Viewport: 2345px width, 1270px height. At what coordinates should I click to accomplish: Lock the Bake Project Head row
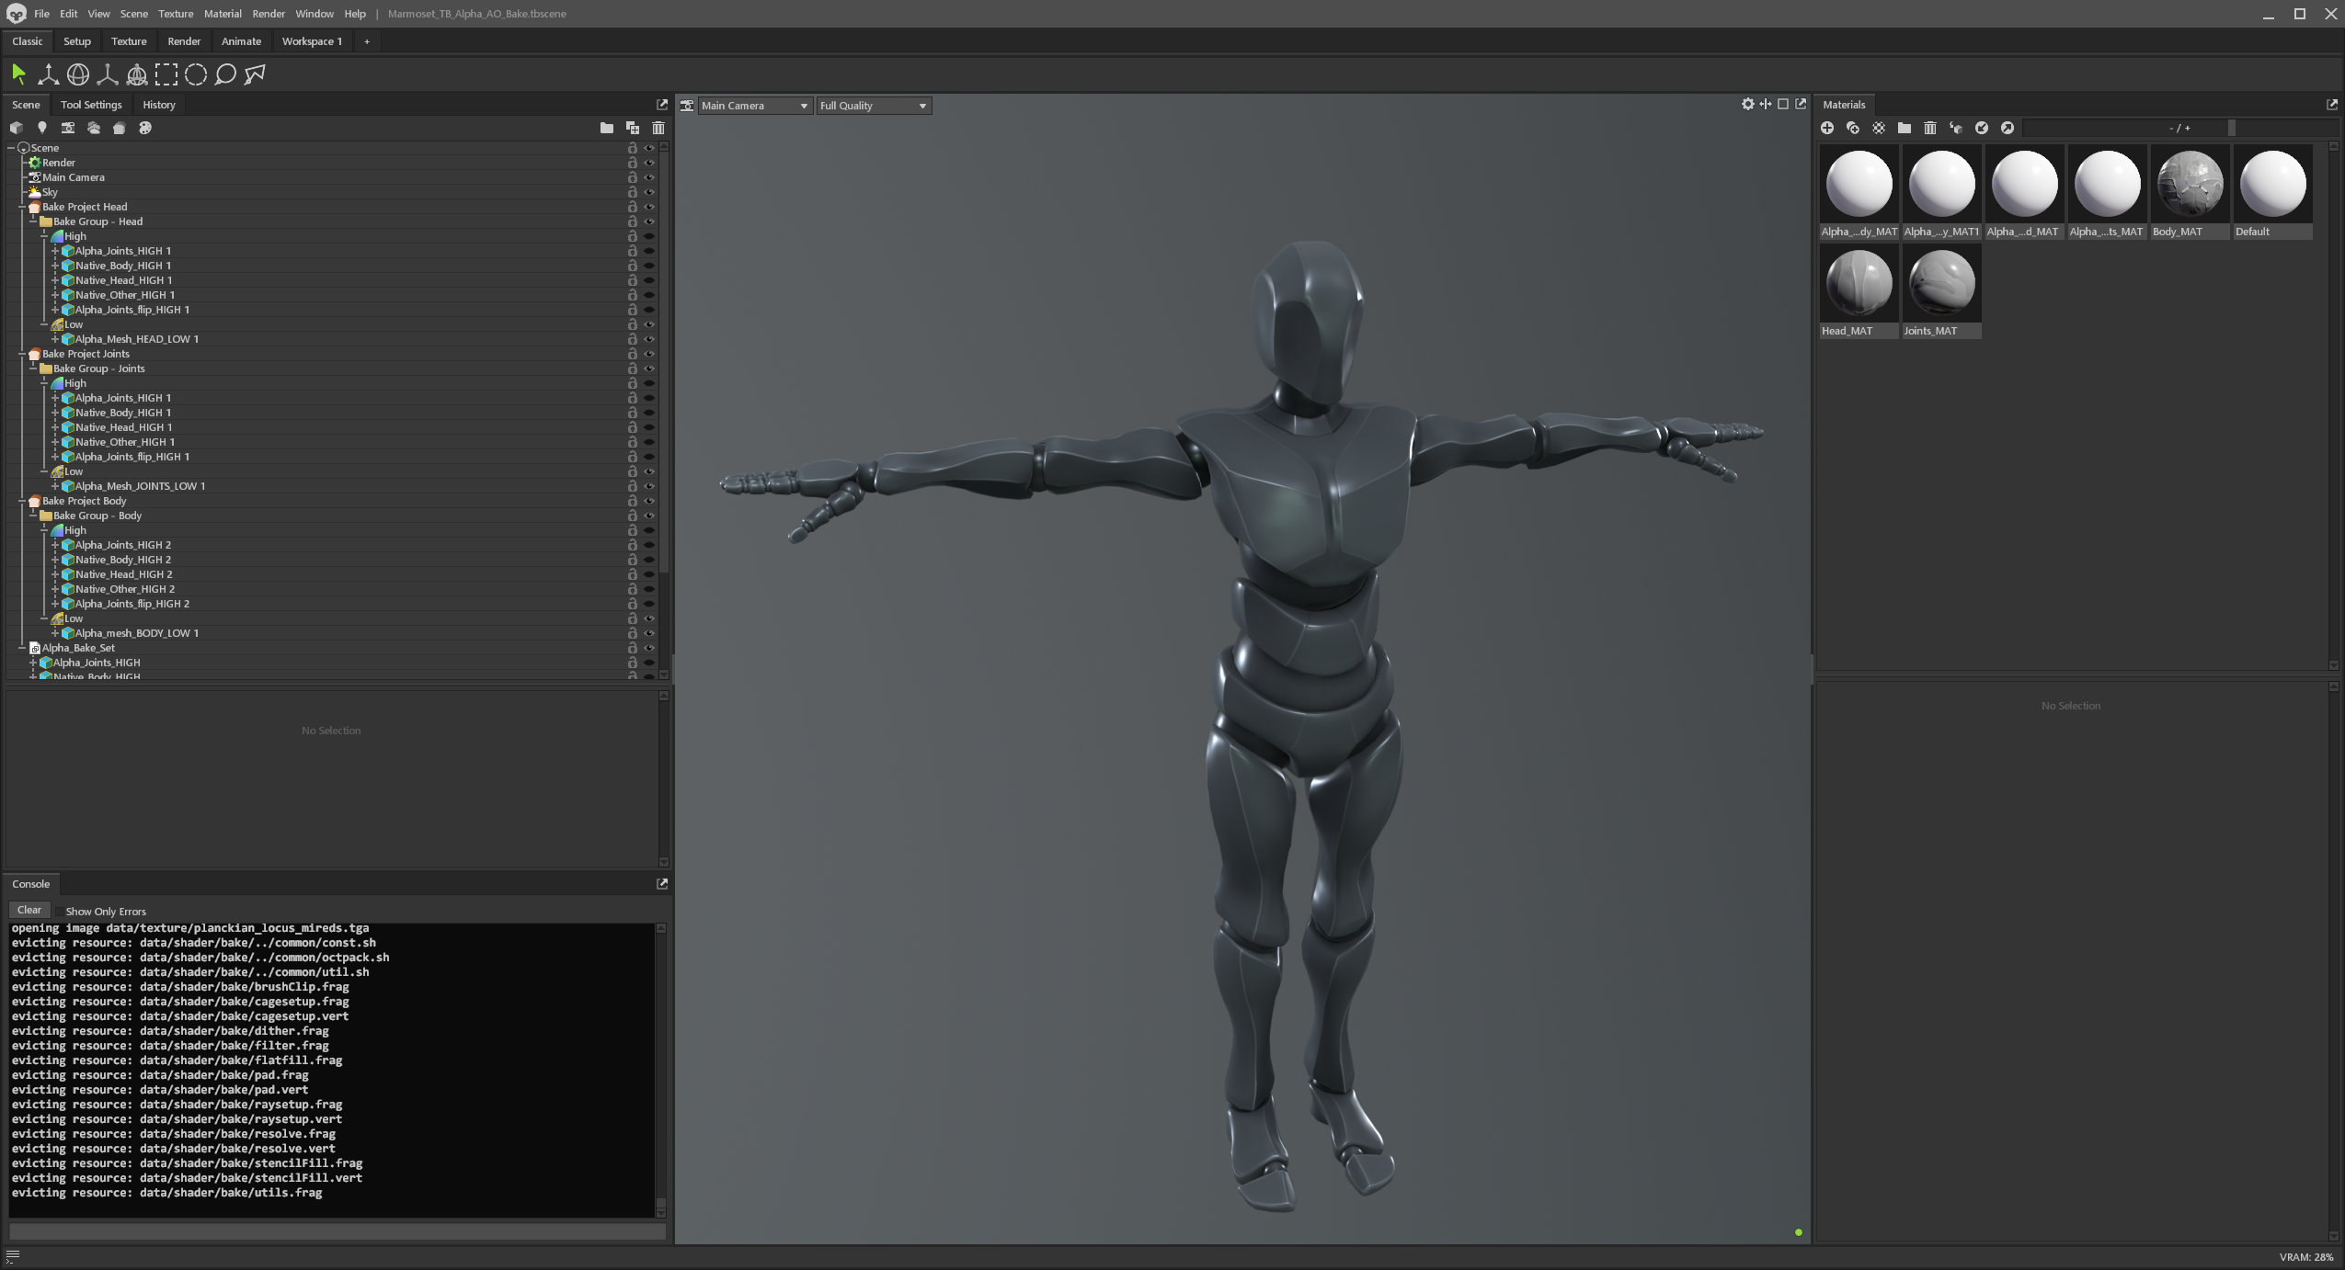[x=632, y=207]
